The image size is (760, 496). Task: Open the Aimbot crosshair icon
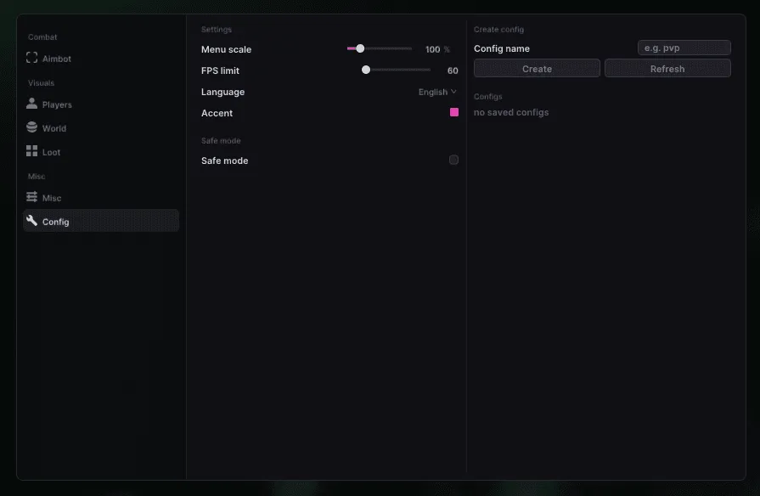pyautogui.click(x=32, y=58)
